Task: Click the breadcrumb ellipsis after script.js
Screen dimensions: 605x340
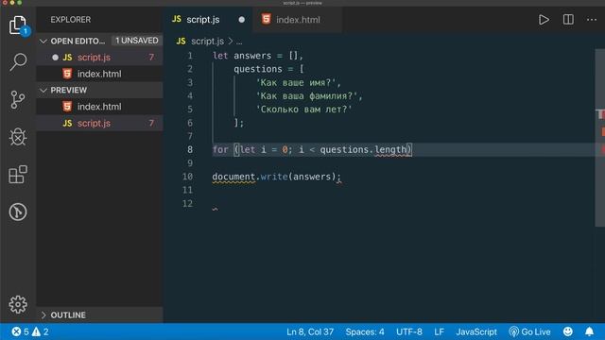Action: coord(239,42)
